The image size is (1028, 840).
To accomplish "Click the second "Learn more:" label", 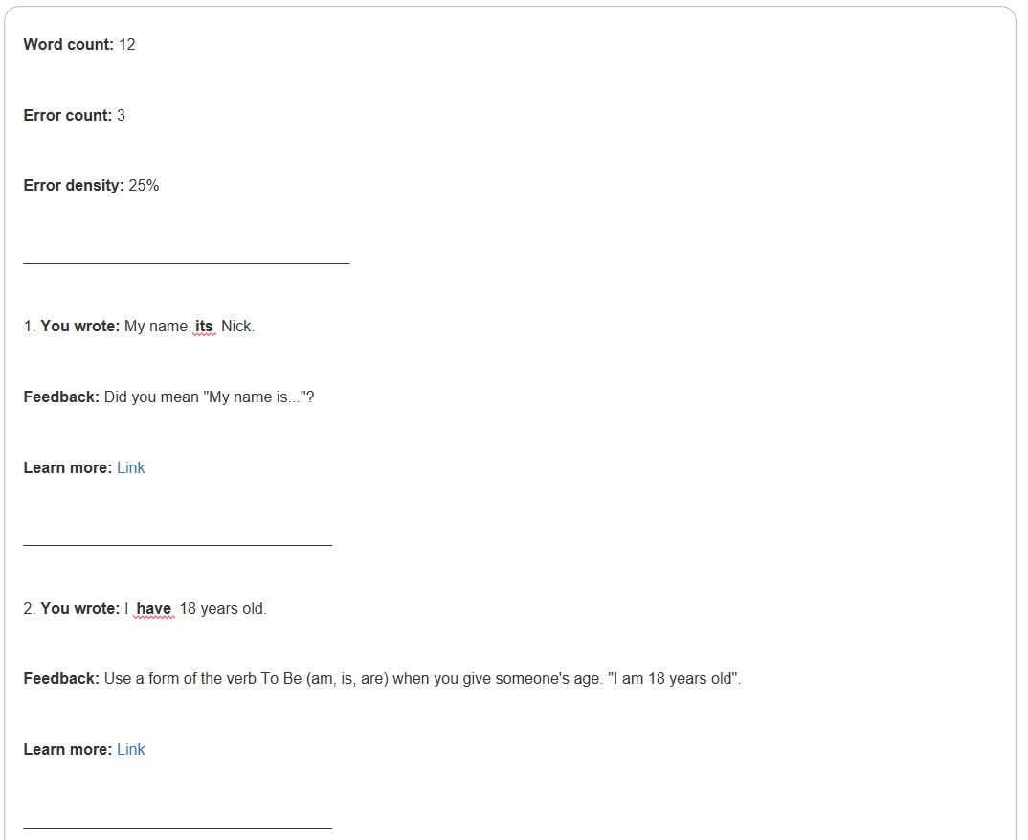I will 68,749.
